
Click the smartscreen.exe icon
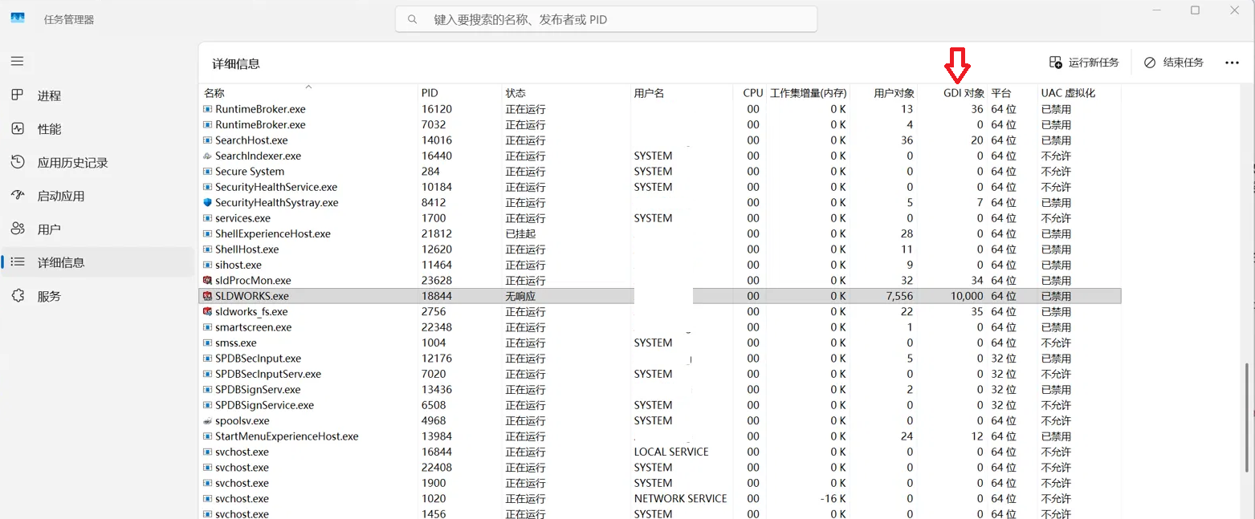[x=207, y=327]
